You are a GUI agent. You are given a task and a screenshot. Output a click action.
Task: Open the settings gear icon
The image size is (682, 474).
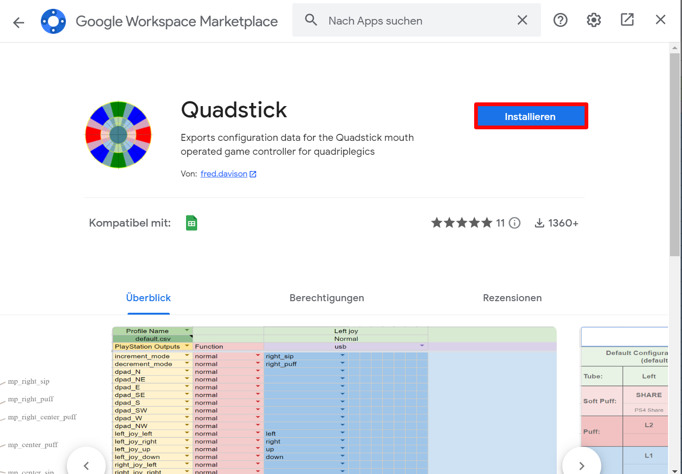[x=593, y=20]
